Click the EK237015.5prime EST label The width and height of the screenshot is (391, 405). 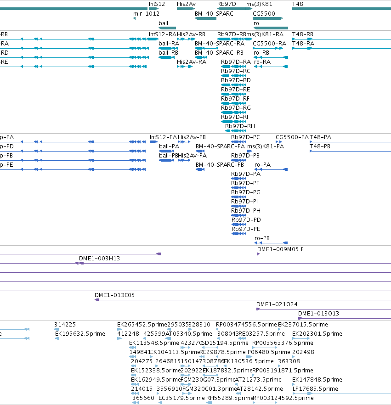point(303,325)
